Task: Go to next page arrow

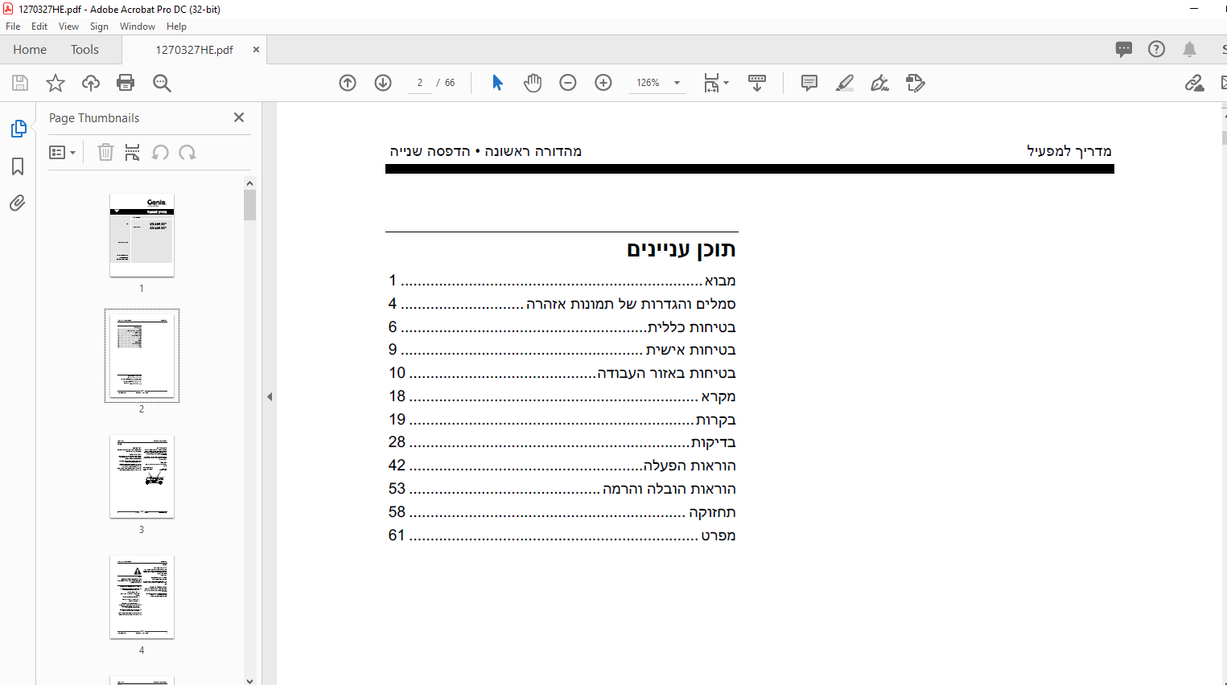Action: pyautogui.click(x=383, y=83)
